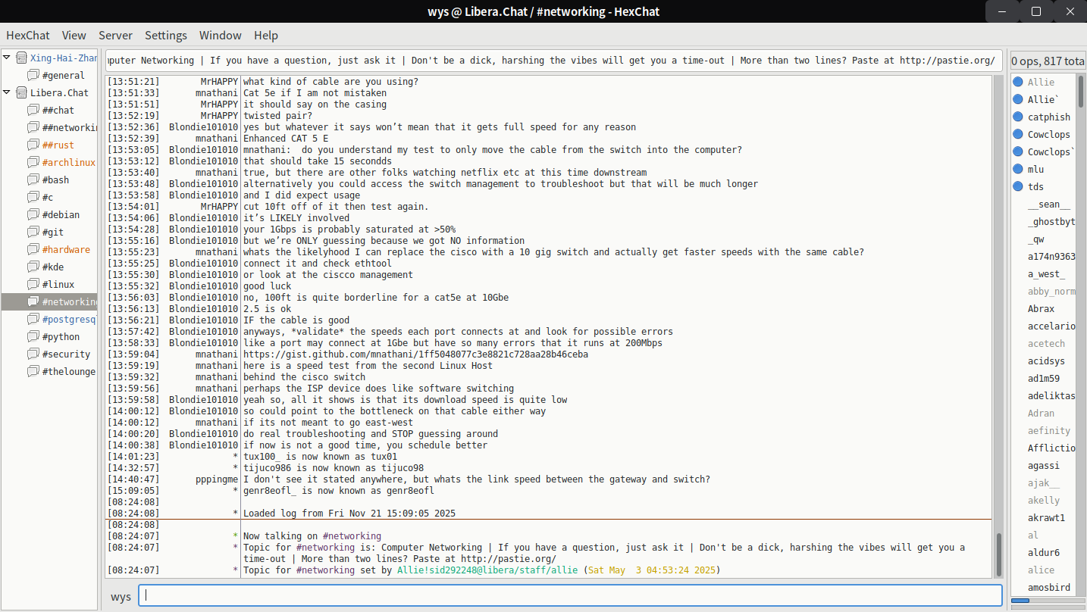Click the Allie!sid292248@libera/staff/allie hostmask text
Viewport: 1087px width, 612px height.
coord(487,570)
